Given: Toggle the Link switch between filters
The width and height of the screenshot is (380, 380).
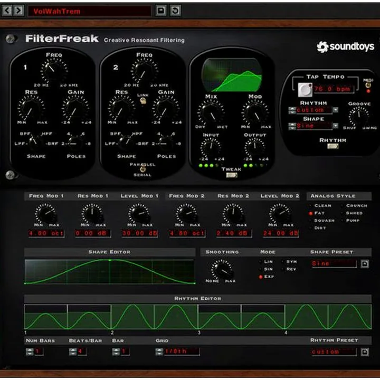Looking at the screenshot, I should point(143,101).
